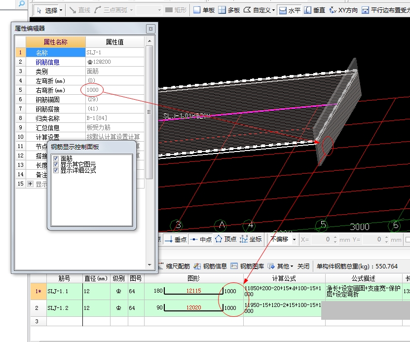The image size is (410, 342).
Task: Expand row 15 显示 tree node
Action: [x=30, y=184]
